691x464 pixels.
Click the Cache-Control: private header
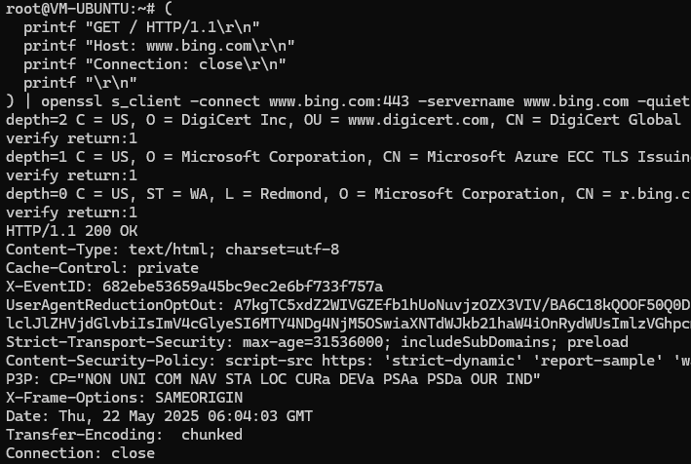click(x=102, y=268)
